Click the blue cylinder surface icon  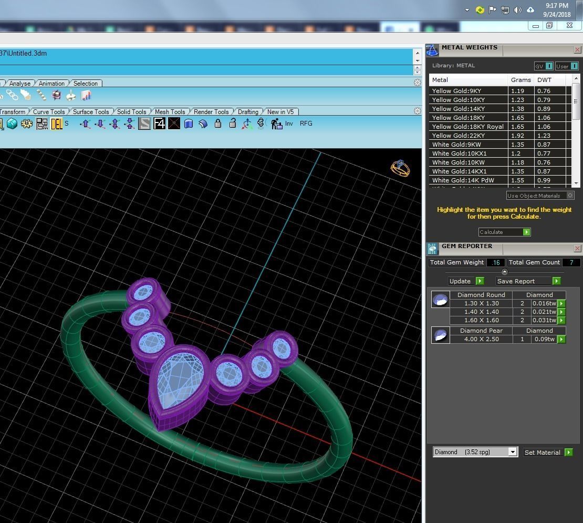189,124
